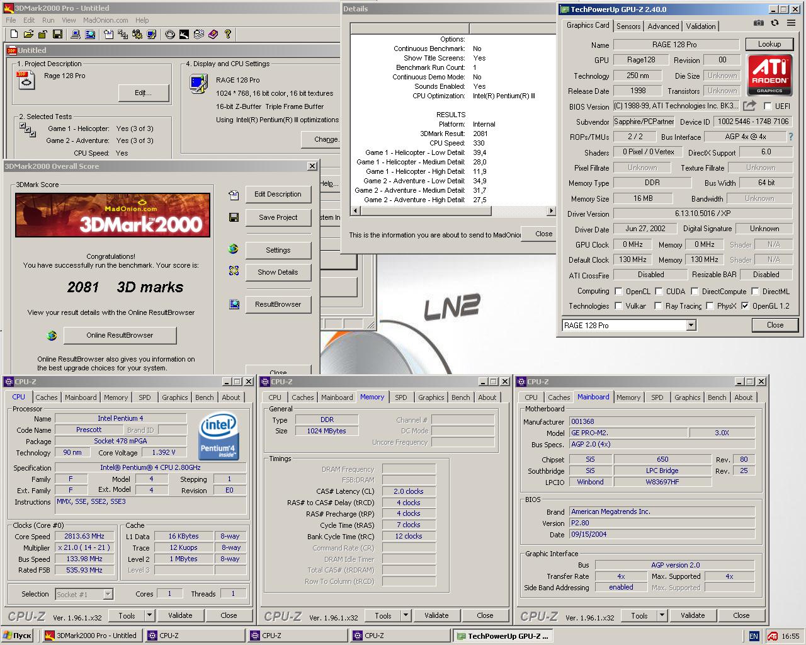This screenshot has height=645, width=806.
Task: Click the Open project folder icon in 3DMark2000
Action: 28,34
